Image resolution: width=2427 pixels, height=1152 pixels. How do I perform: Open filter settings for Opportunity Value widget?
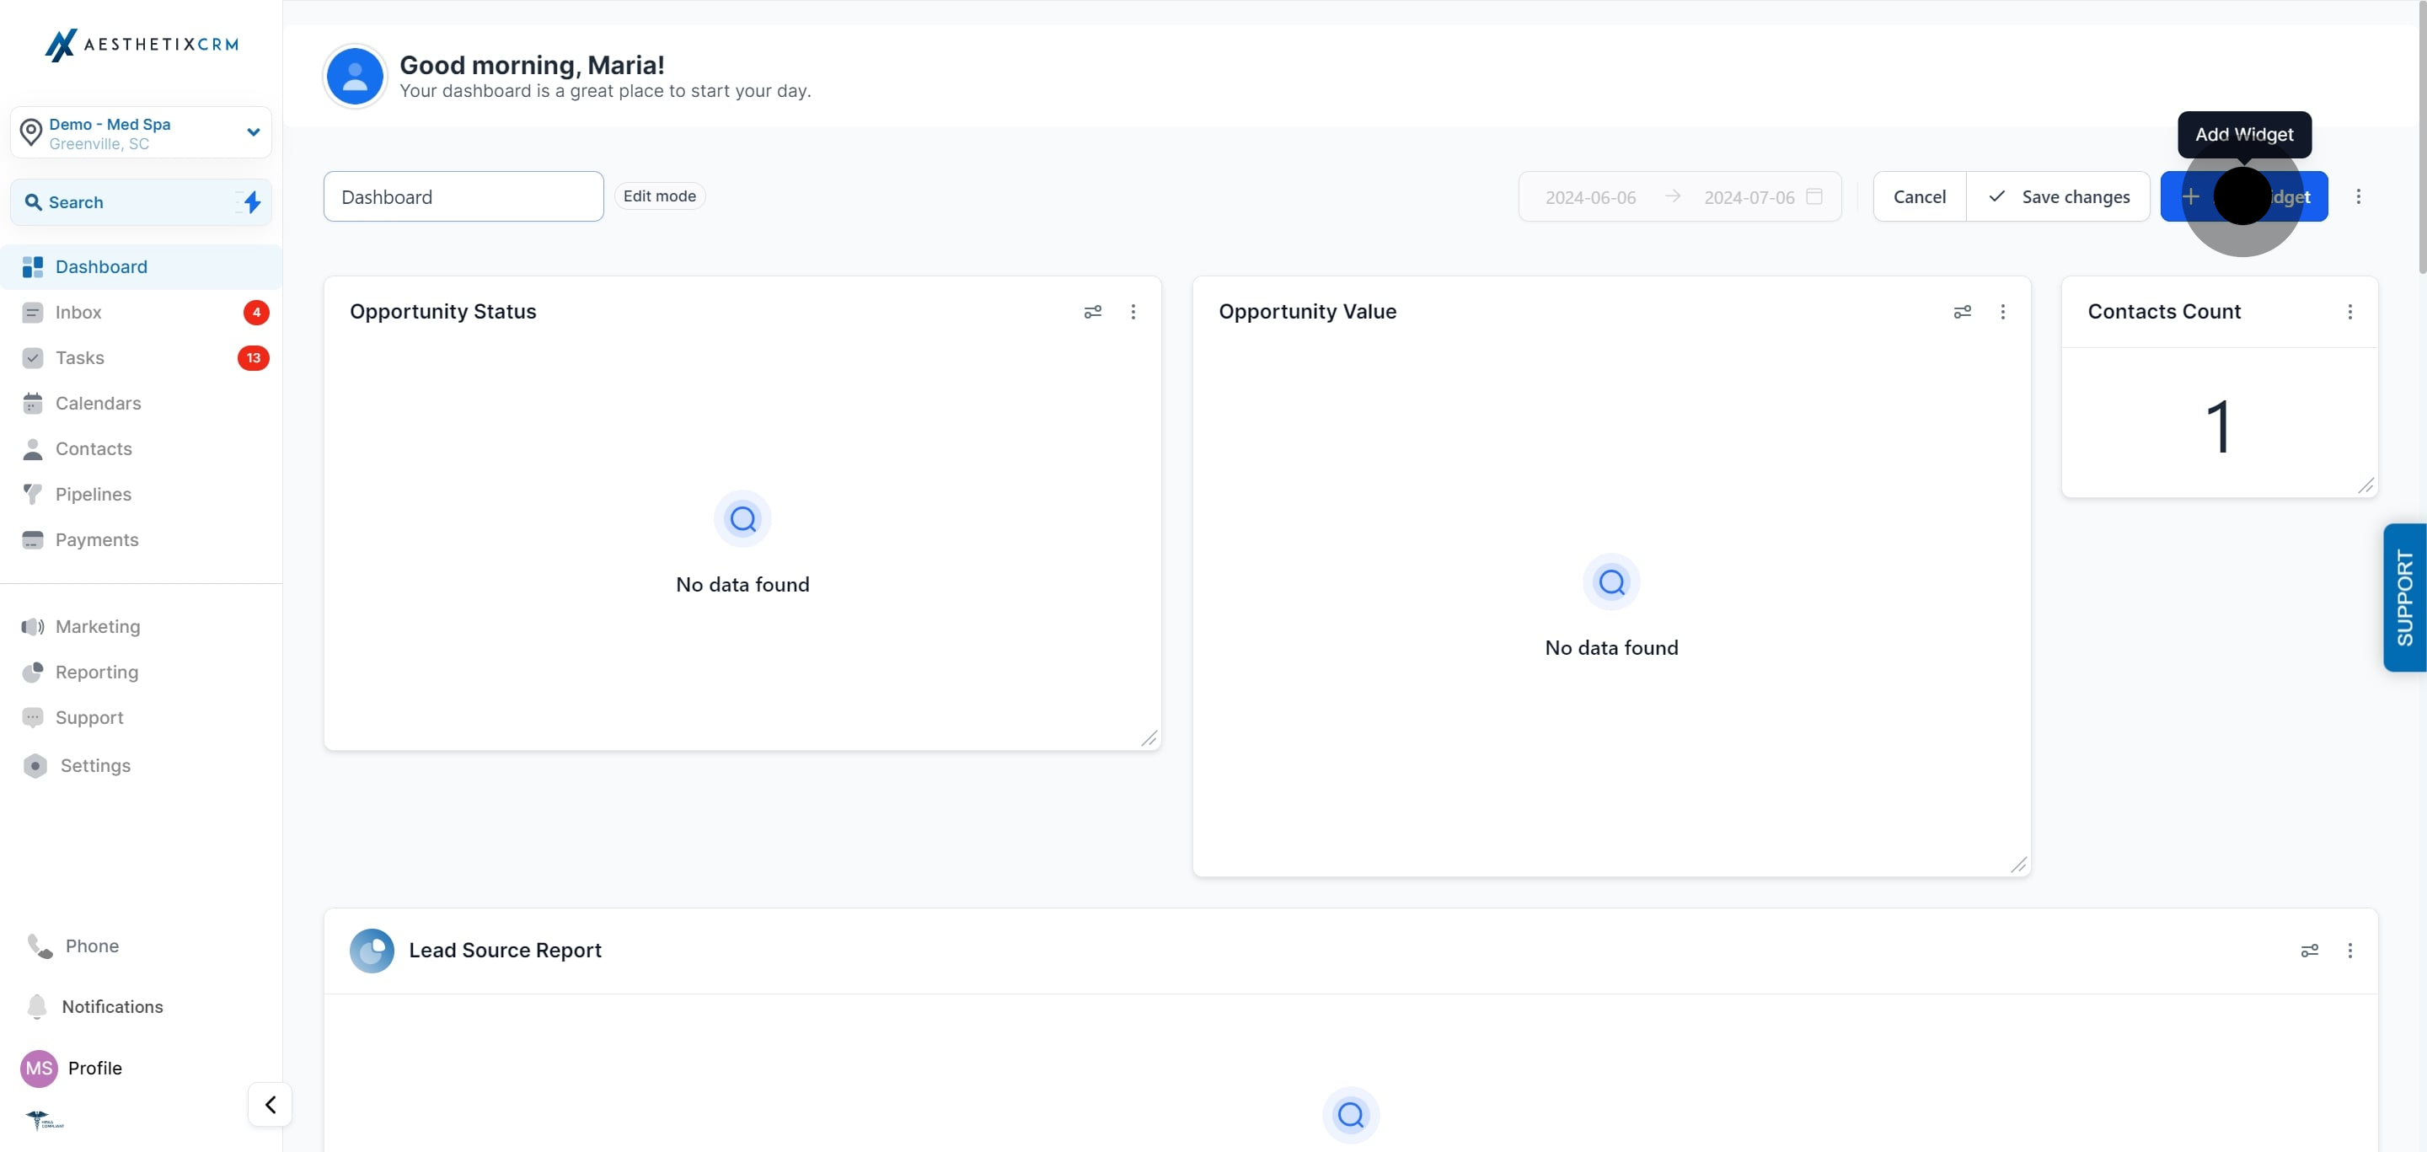point(1962,312)
